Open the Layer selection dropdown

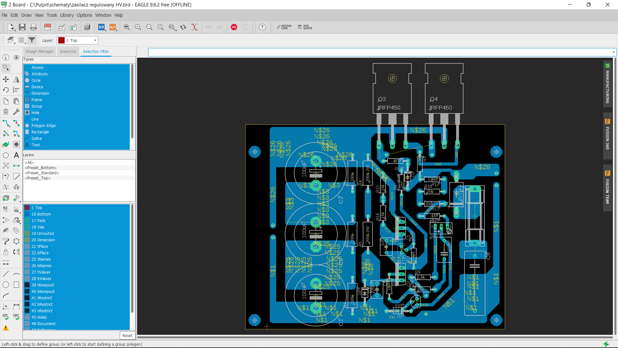point(77,40)
